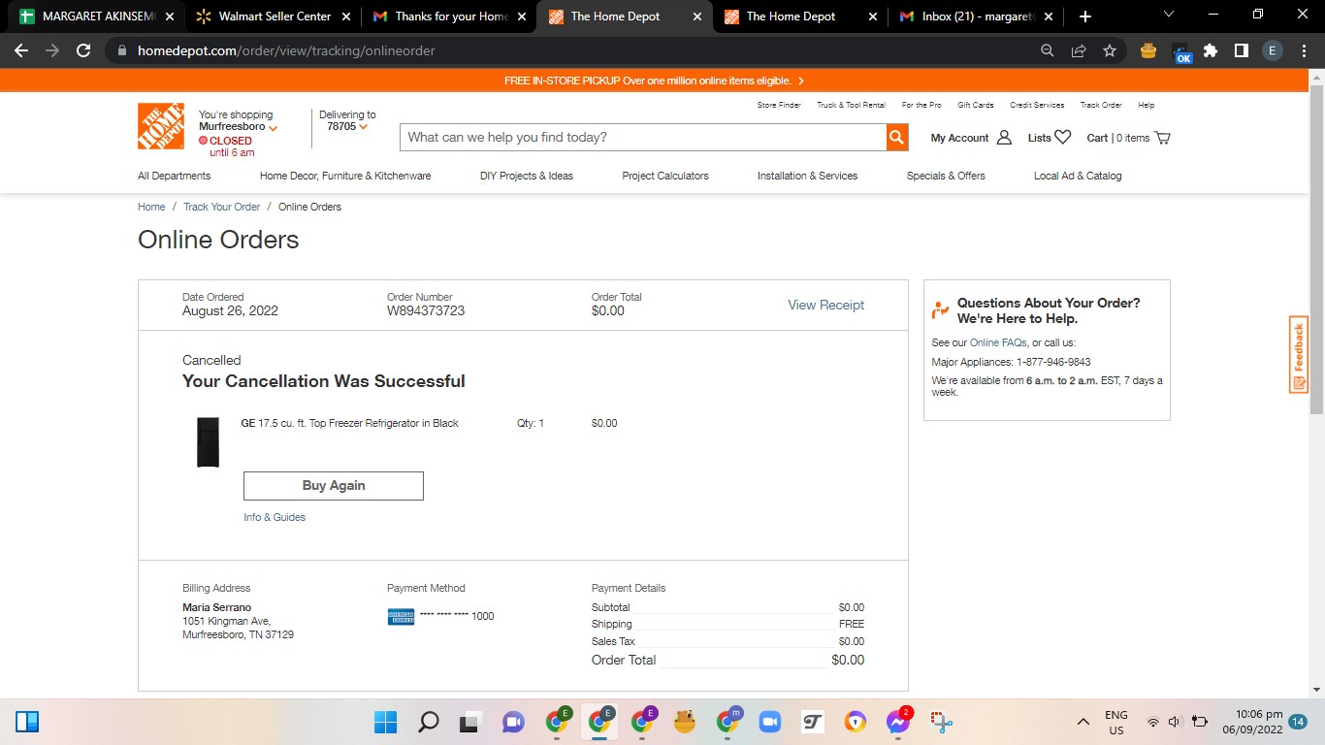The width and height of the screenshot is (1325, 745).
Task: Open Installation & Services menu
Action: [x=808, y=176]
